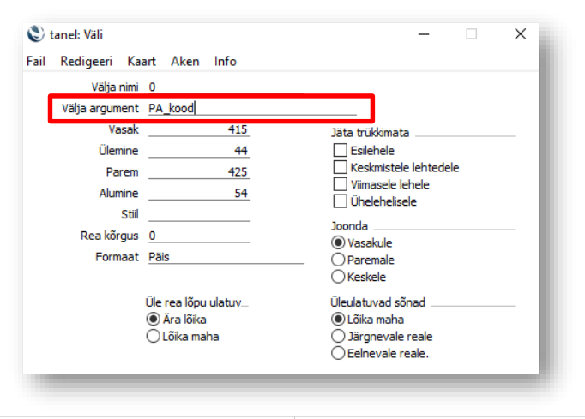Open the Info menu
The width and height of the screenshot is (585, 419).
[226, 61]
